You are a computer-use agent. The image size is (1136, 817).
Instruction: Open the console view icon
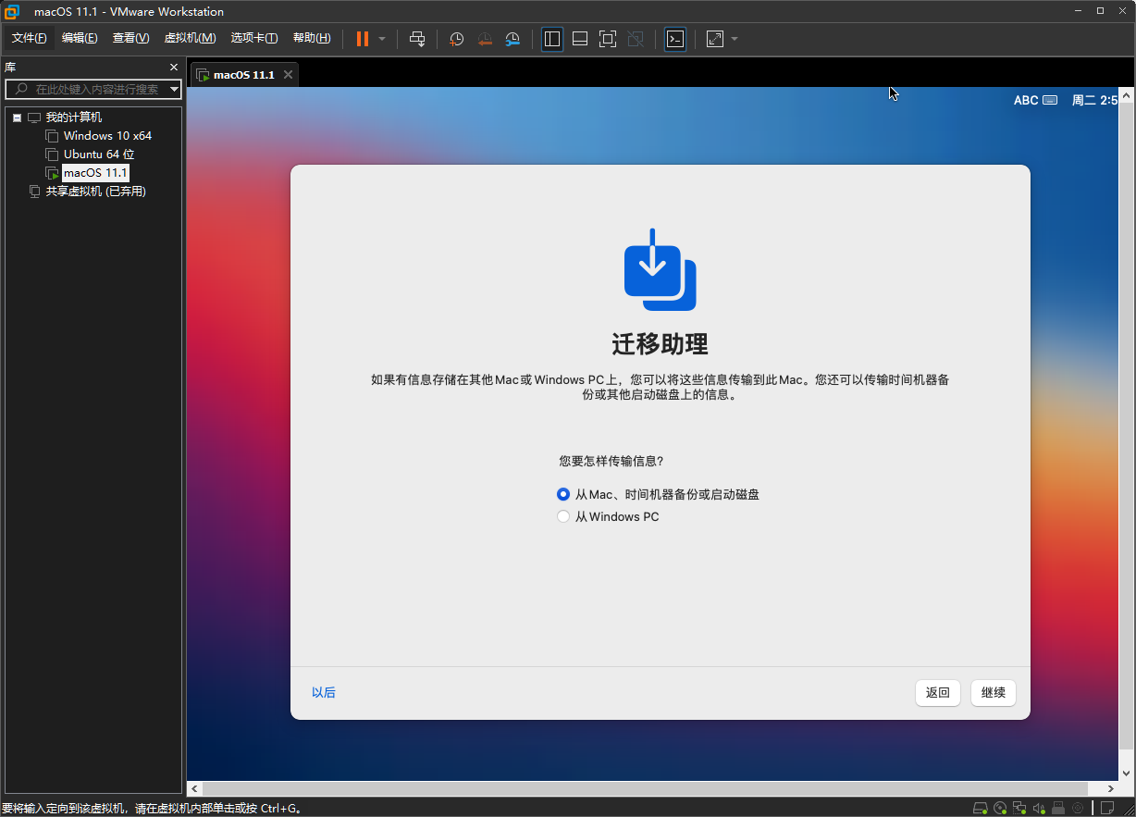pos(675,39)
